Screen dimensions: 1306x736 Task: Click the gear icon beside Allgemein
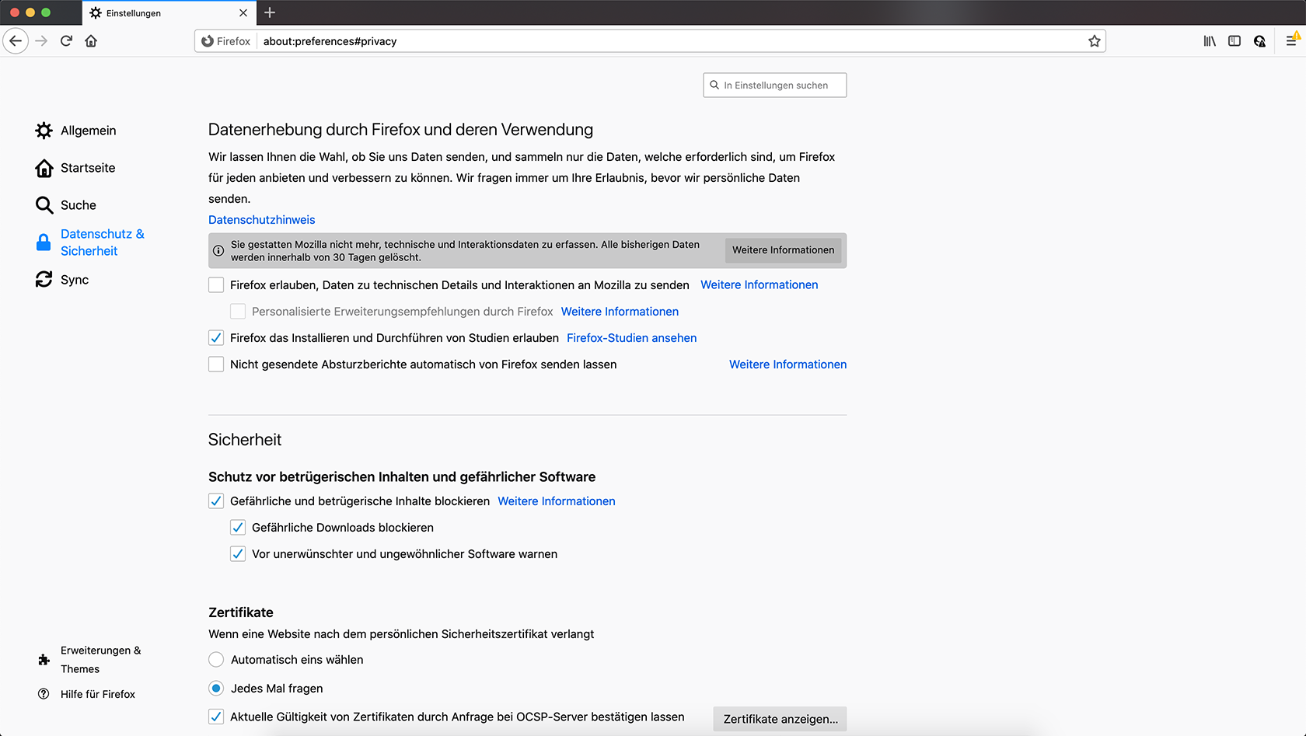[x=44, y=131]
